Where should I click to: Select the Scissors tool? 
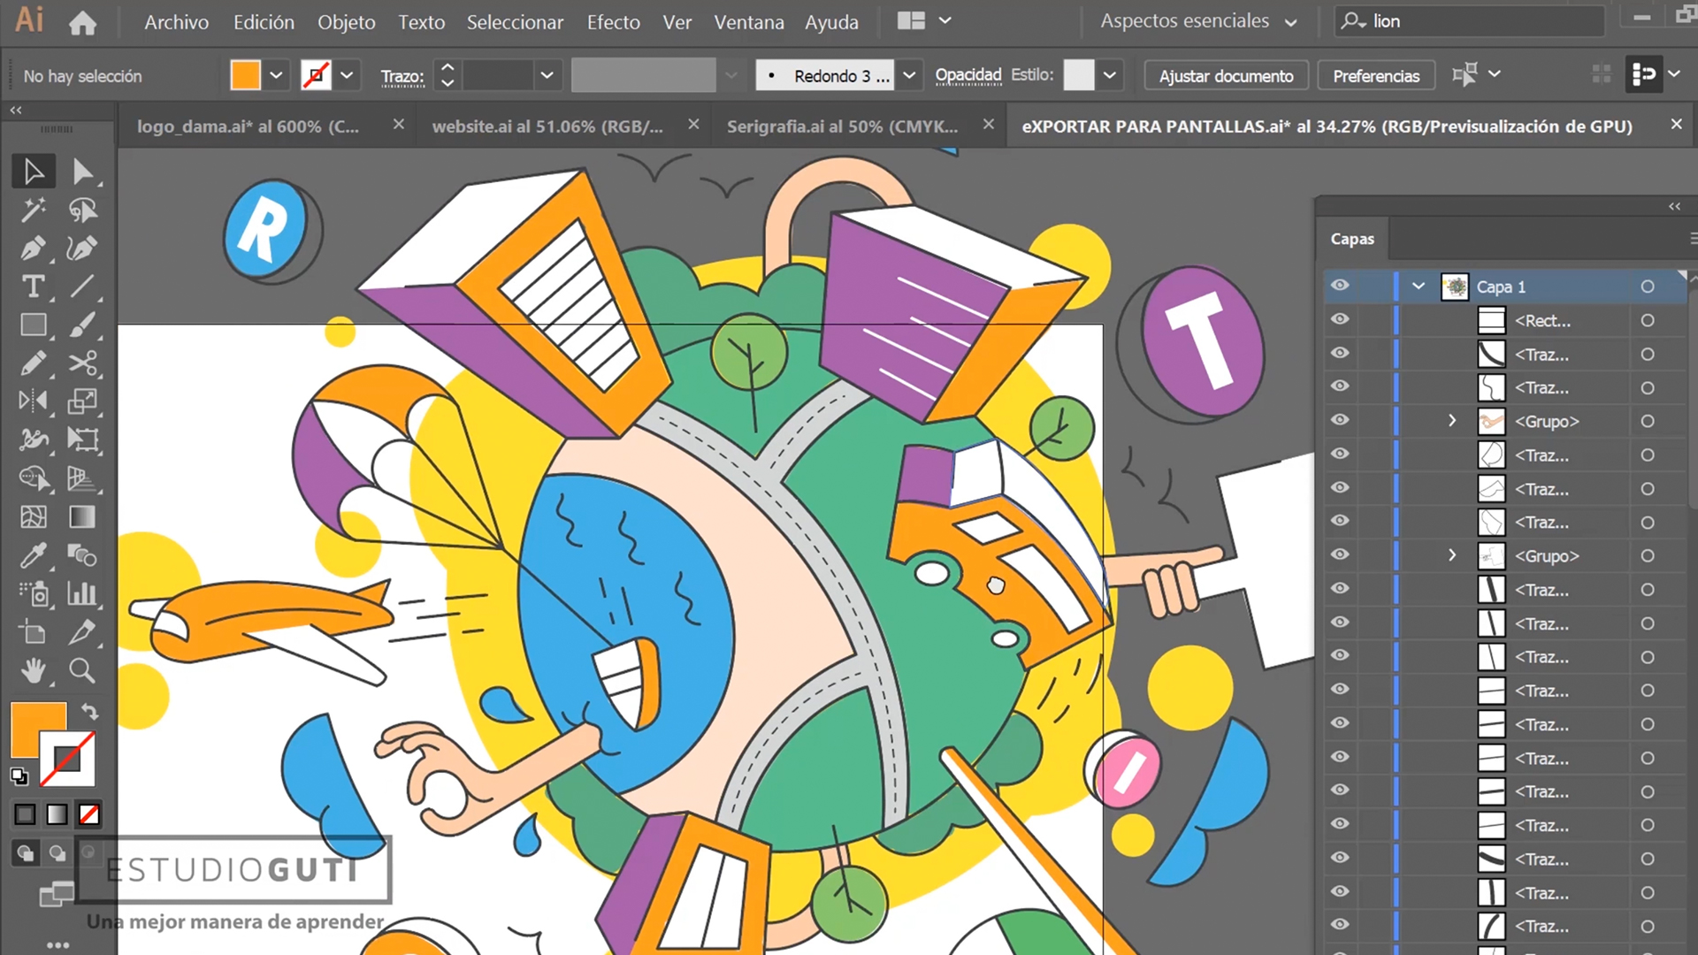pyautogui.click(x=82, y=363)
